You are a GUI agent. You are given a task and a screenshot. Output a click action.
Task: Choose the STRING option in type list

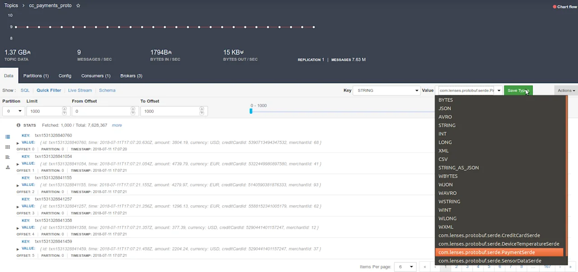(499, 125)
